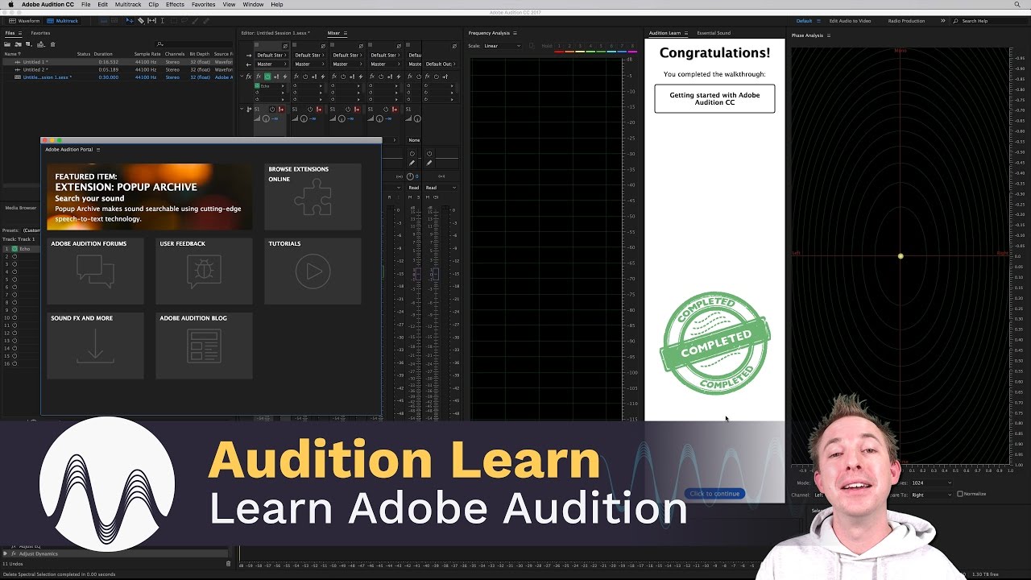Adjust the S1 send level knob on first channel
This screenshot has width=1031, height=580.
click(266, 118)
